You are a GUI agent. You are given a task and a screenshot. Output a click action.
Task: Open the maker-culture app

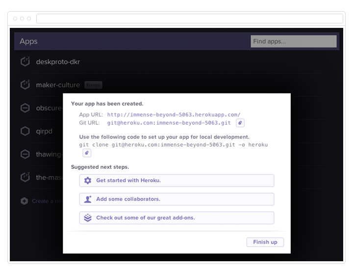(x=58, y=85)
